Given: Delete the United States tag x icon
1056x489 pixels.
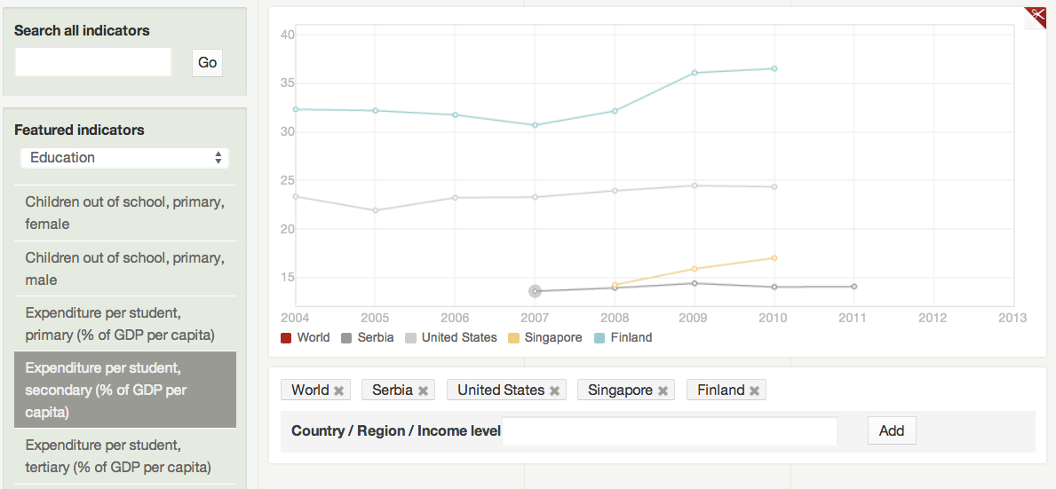Looking at the screenshot, I should click(555, 390).
